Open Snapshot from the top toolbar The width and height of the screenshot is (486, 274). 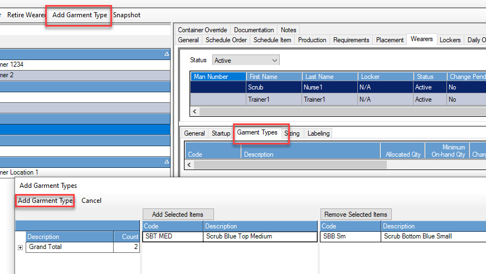pyautogui.click(x=127, y=16)
